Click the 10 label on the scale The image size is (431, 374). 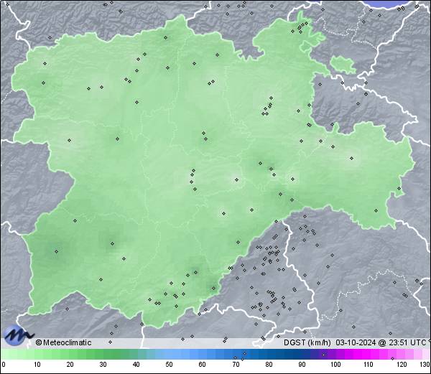pyautogui.click(x=37, y=365)
